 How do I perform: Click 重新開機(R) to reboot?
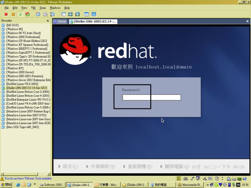[138, 167]
